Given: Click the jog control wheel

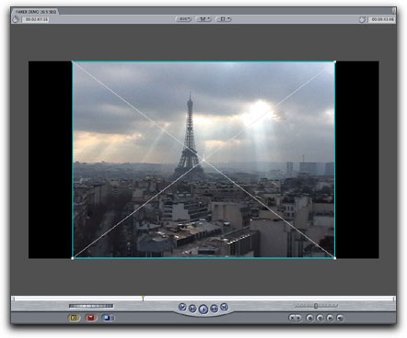Looking at the screenshot, I should point(91,306).
